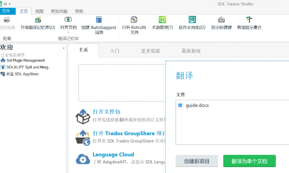Click the dashed drag-and-drop file area
The image size is (289, 173).
[x=122, y=83]
